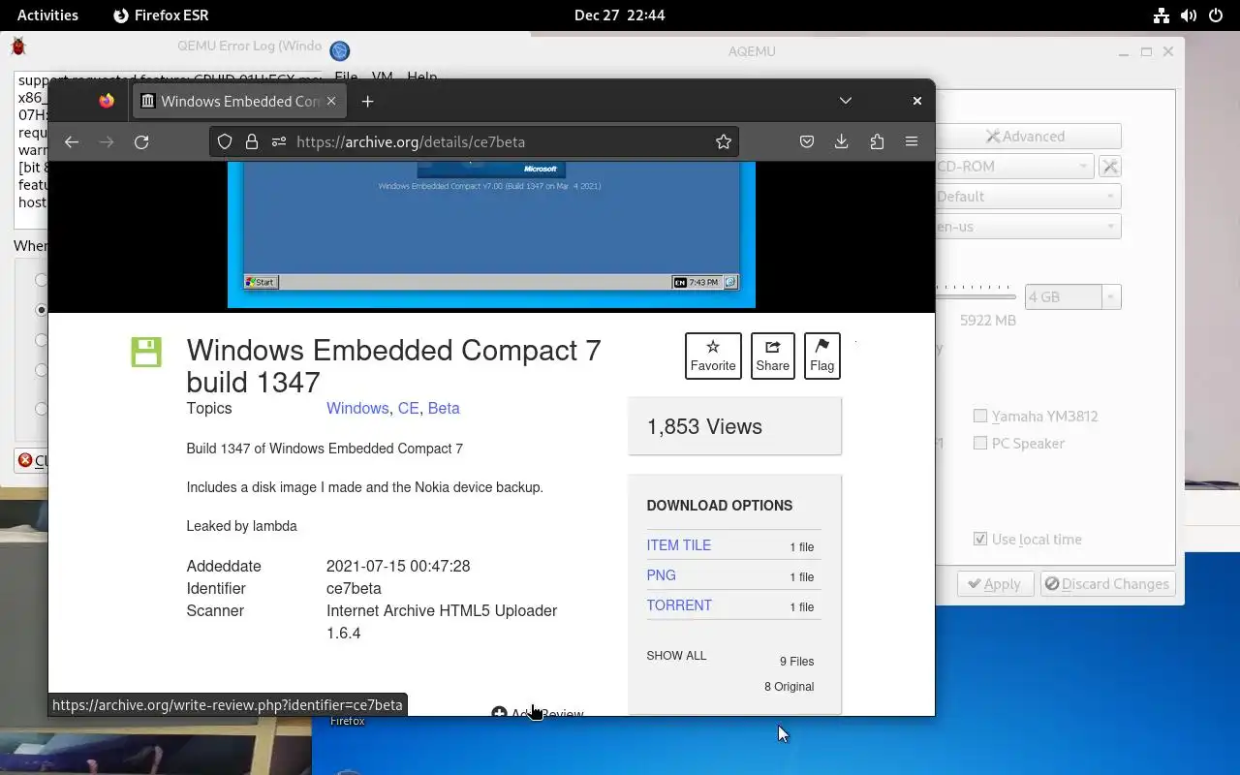Download the ITEM TILE file
Screen dimensions: 1240x775
tap(678, 545)
